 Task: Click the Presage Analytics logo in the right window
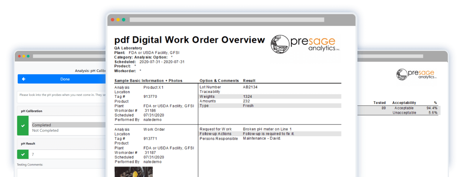(416, 75)
